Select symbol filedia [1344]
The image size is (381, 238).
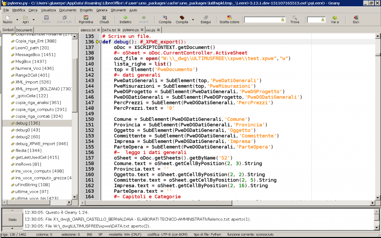[x=28, y=150]
